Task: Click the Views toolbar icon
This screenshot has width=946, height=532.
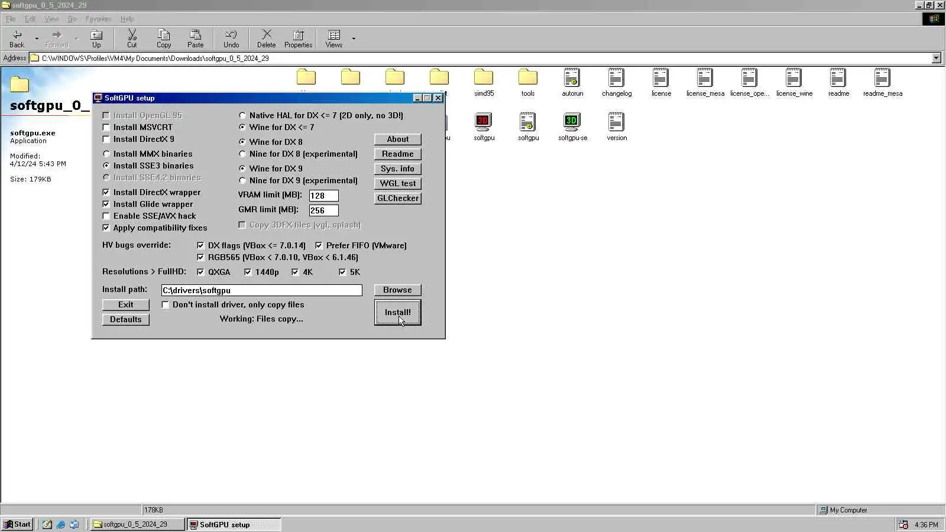Action: coord(334,38)
